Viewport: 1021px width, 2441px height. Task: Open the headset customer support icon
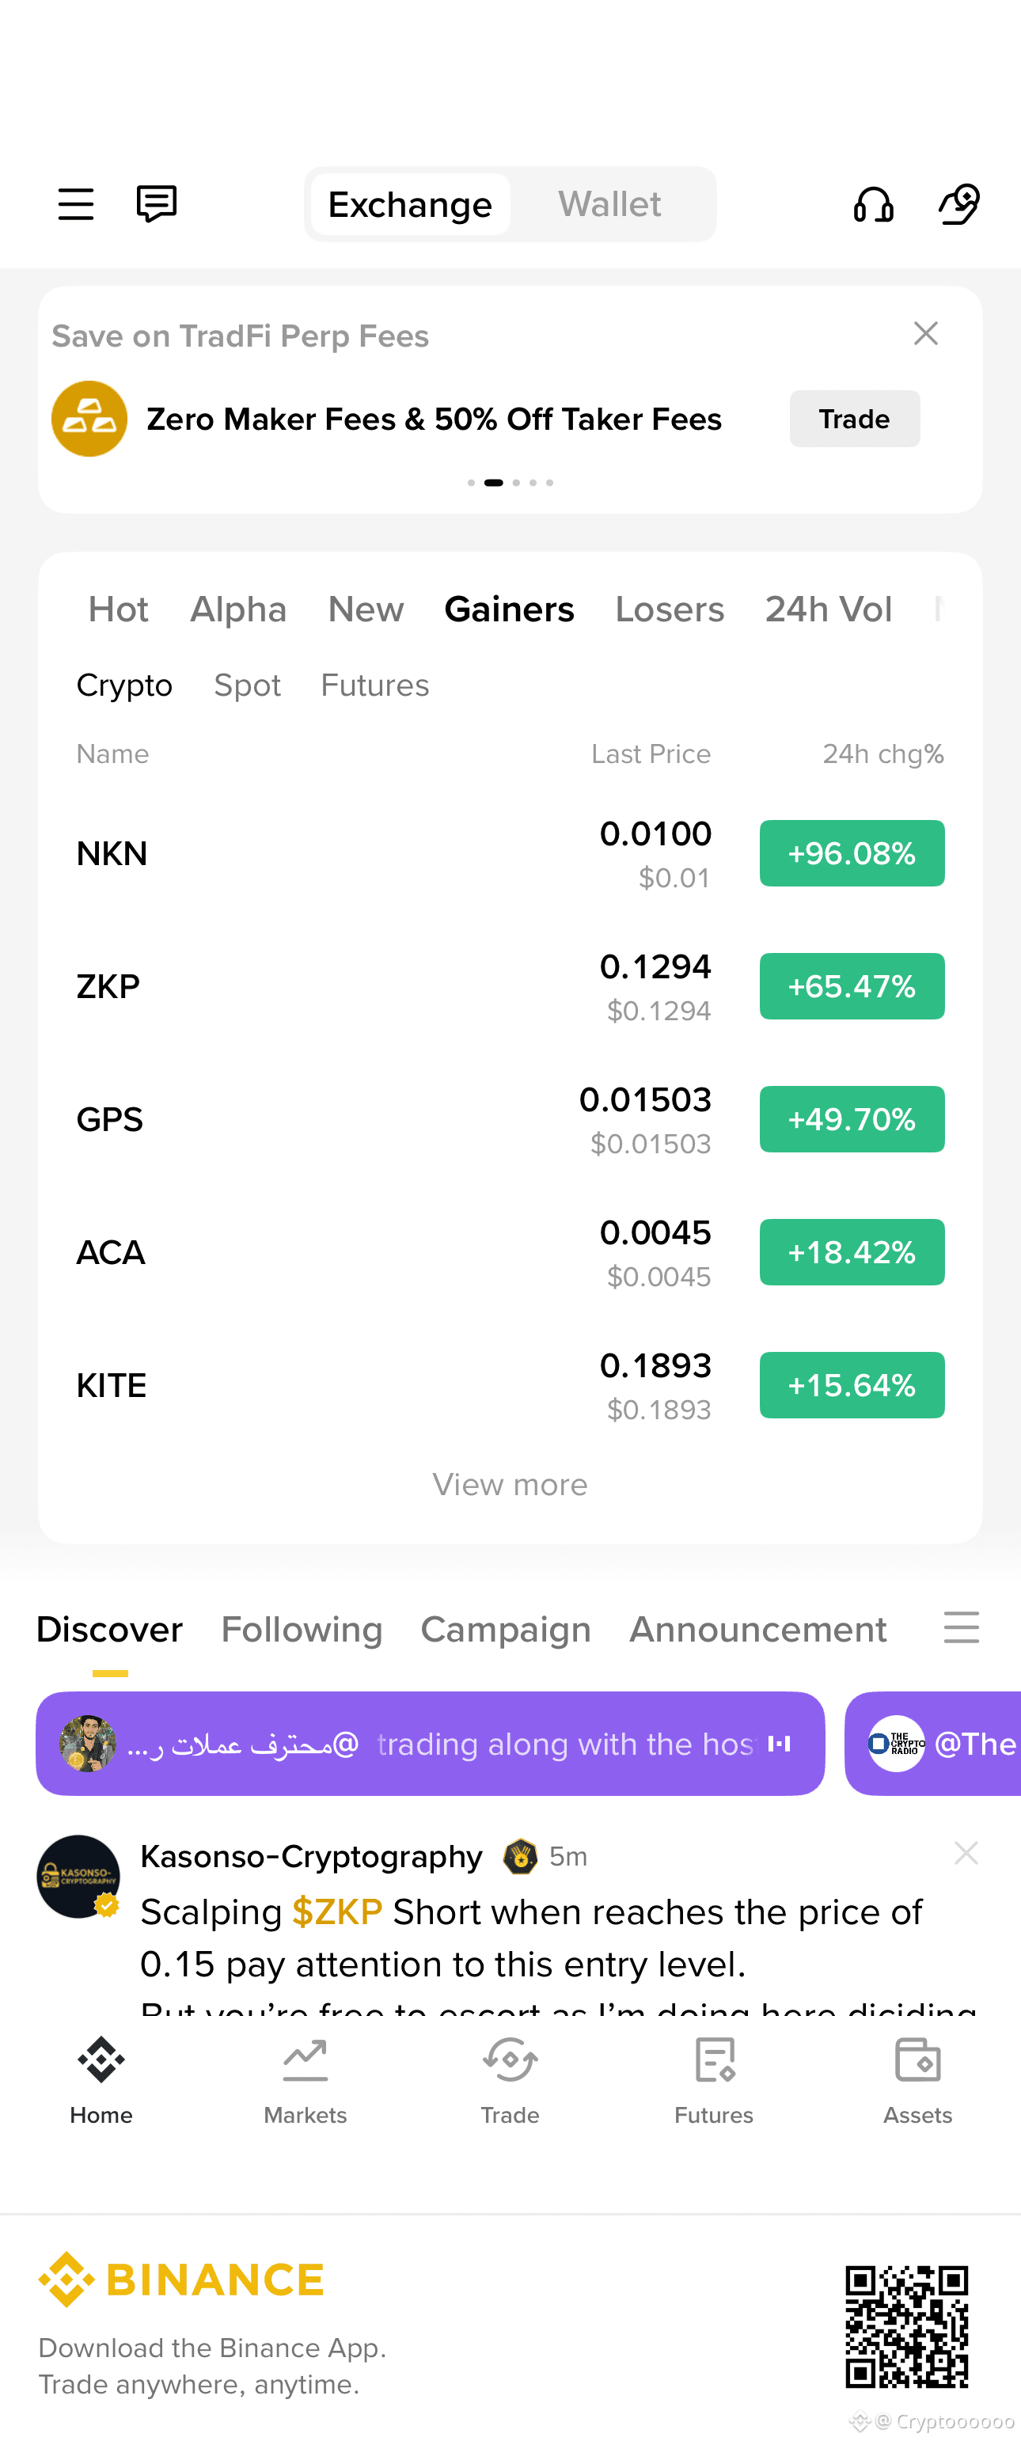click(873, 205)
